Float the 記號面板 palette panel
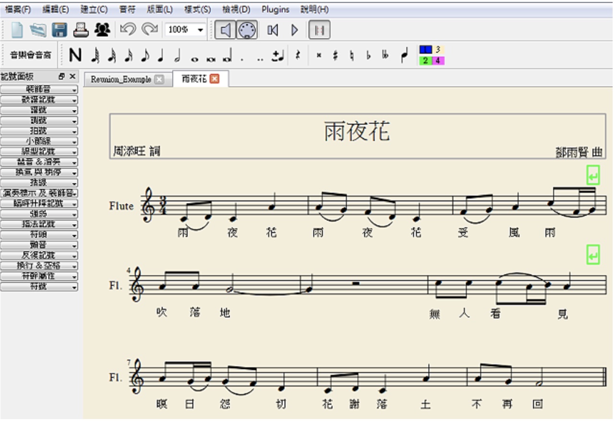 click(62, 76)
